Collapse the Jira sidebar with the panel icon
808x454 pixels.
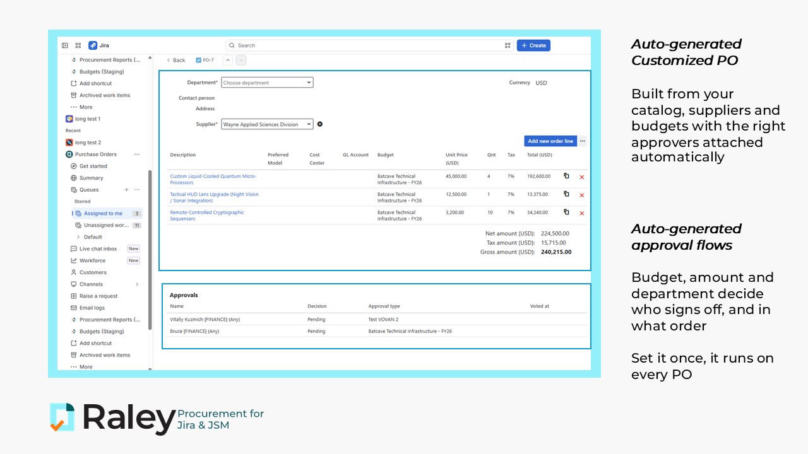click(65, 45)
